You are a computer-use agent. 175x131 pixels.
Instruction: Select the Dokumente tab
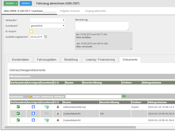point(130,60)
